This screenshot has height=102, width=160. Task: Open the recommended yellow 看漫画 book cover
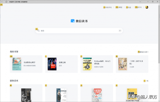click(132, 95)
